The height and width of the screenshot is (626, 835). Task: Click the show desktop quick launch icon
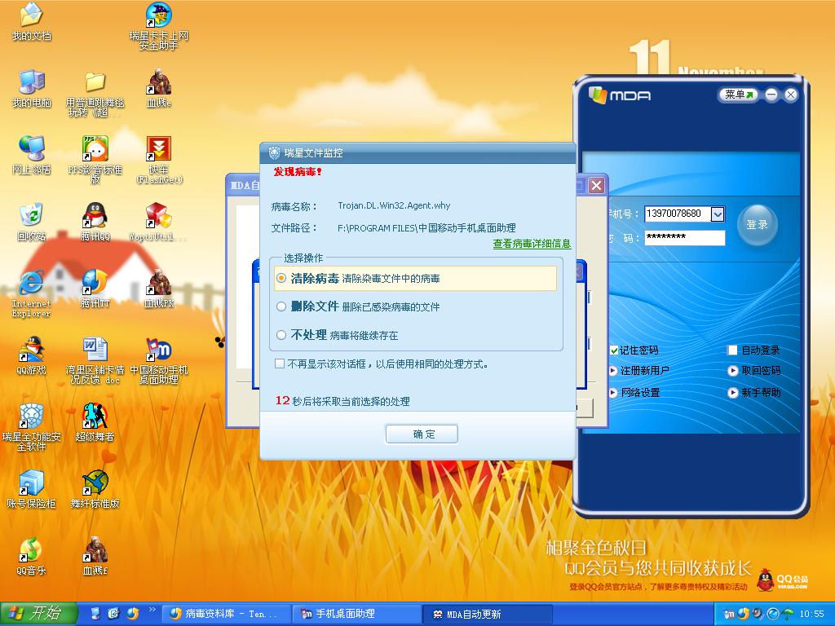pyautogui.click(x=95, y=614)
